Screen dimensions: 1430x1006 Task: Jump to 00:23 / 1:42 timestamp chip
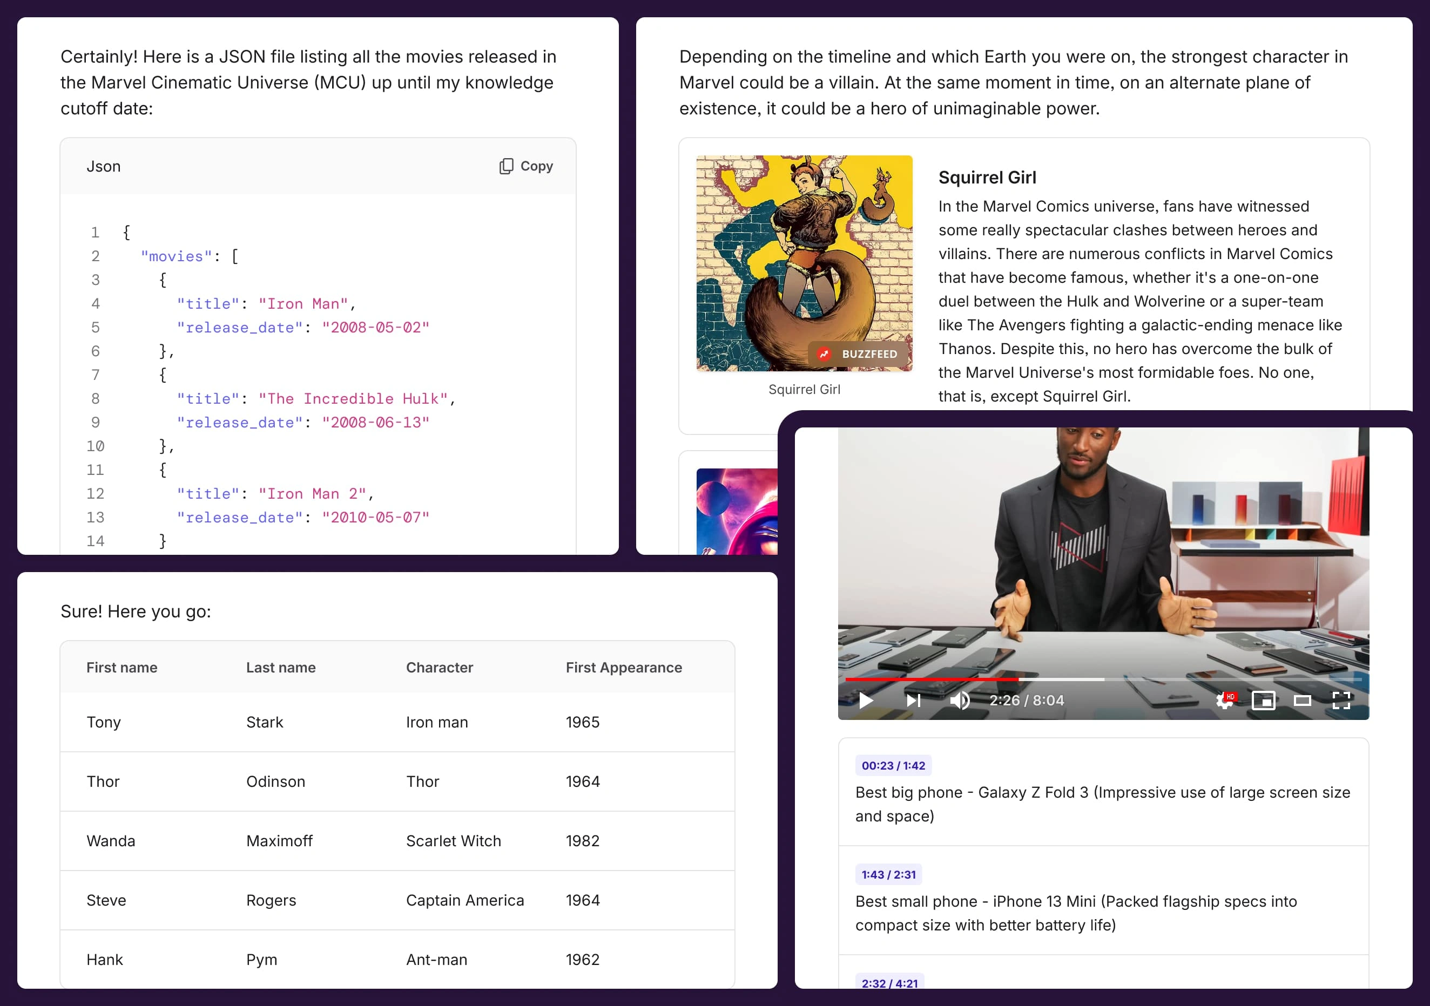tap(893, 765)
